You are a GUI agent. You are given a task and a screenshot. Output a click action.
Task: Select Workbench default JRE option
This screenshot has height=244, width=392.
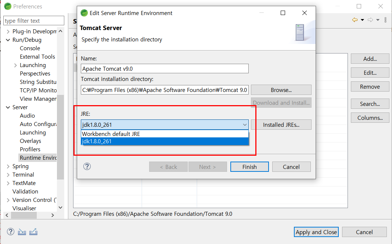pos(165,134)
